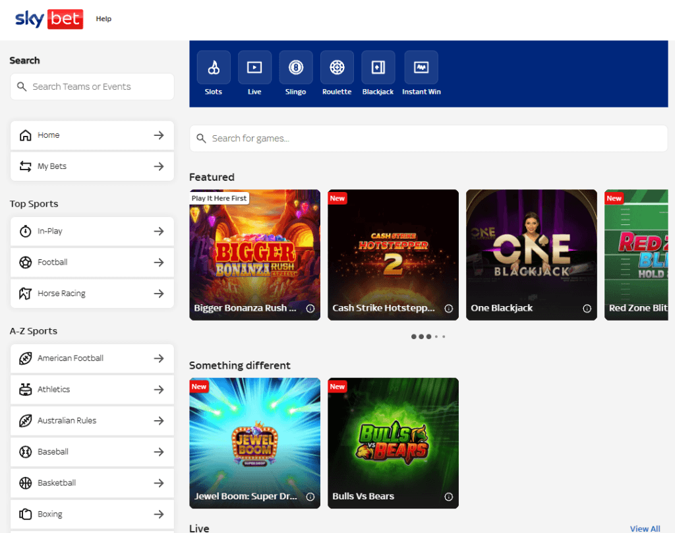The width and height of the screenshot is (675, 533).
Task: Launch Bulls Vs Bears game thumbnail
Action: coord(393,443)
